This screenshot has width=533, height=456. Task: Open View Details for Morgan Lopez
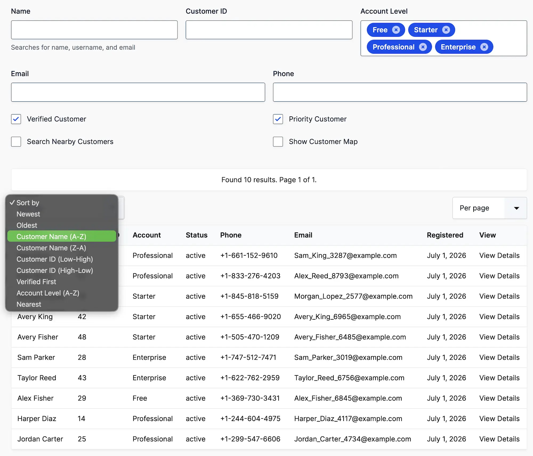(499, 296)
